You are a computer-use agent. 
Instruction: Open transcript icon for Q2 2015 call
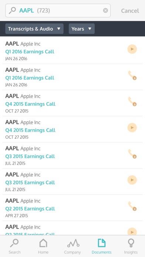132,206
